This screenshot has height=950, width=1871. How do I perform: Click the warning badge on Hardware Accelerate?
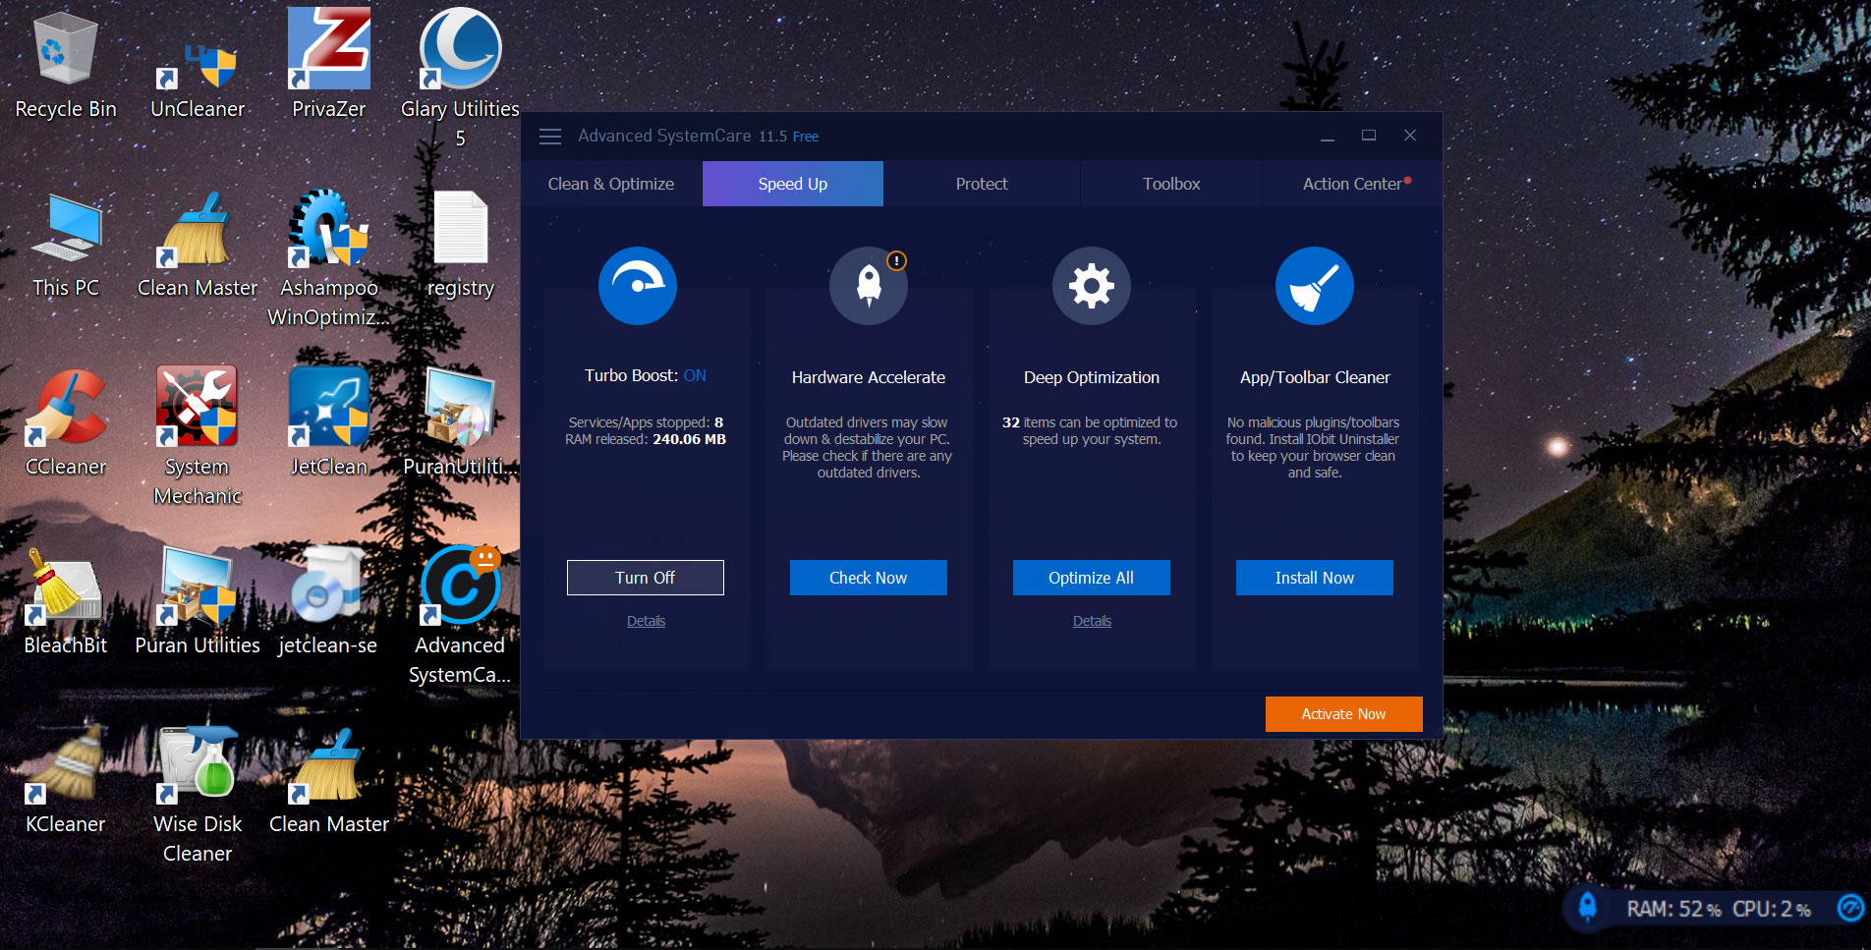(x=896, y=261)
